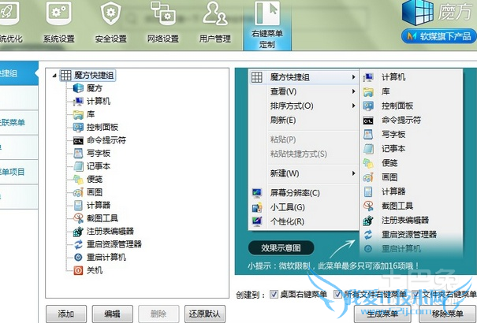
Task: Select 库 folder icon in tree list
Action: tap(78, 114)
